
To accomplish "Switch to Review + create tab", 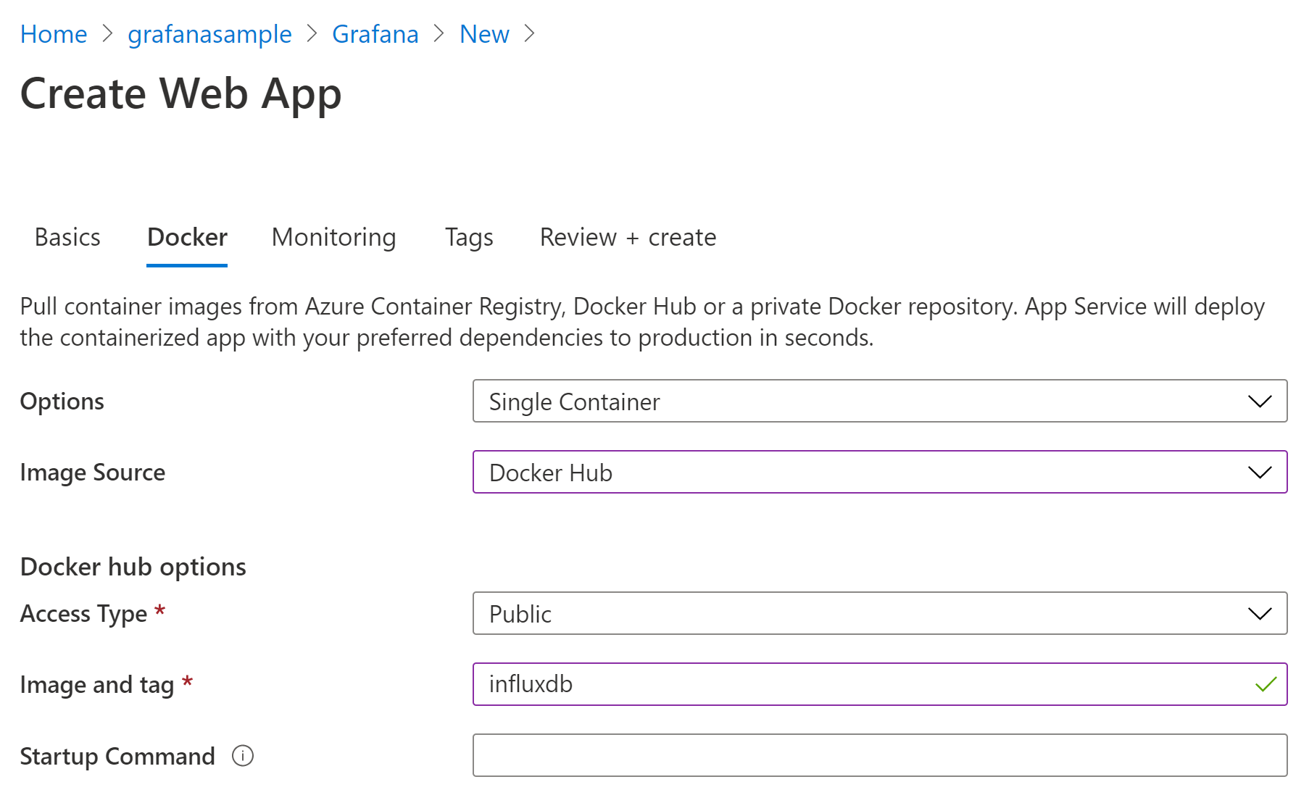I will [628, 237].
